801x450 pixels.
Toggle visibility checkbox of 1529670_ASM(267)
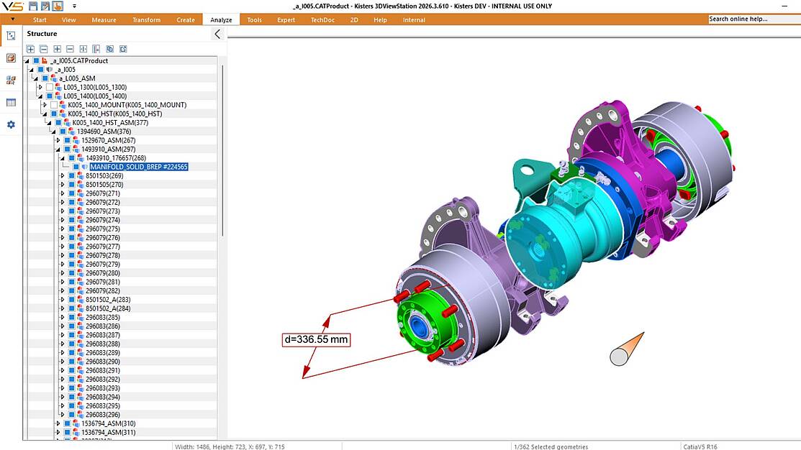coord(68,140)
